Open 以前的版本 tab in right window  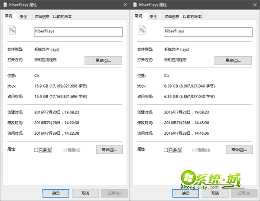pyautogui.click(x=192, y=16)
